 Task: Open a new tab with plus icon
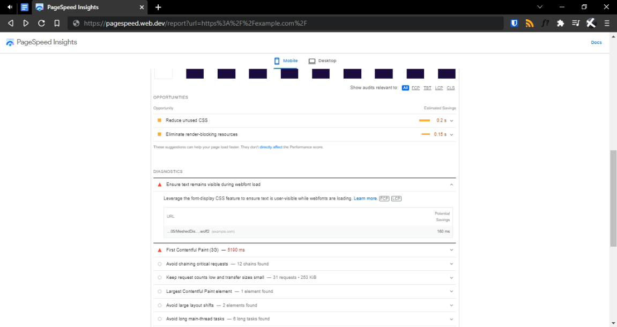[158, 7]
